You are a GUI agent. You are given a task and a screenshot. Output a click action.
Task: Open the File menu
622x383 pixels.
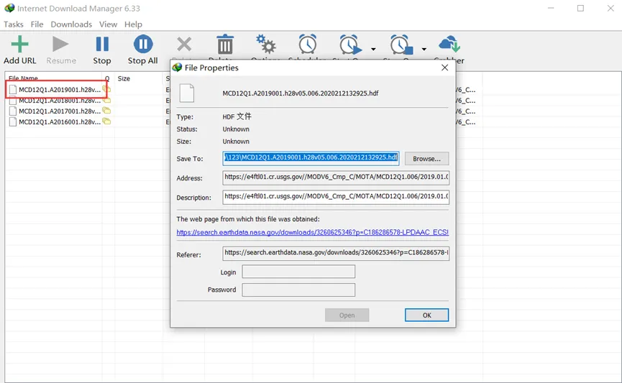click(37, 24)
